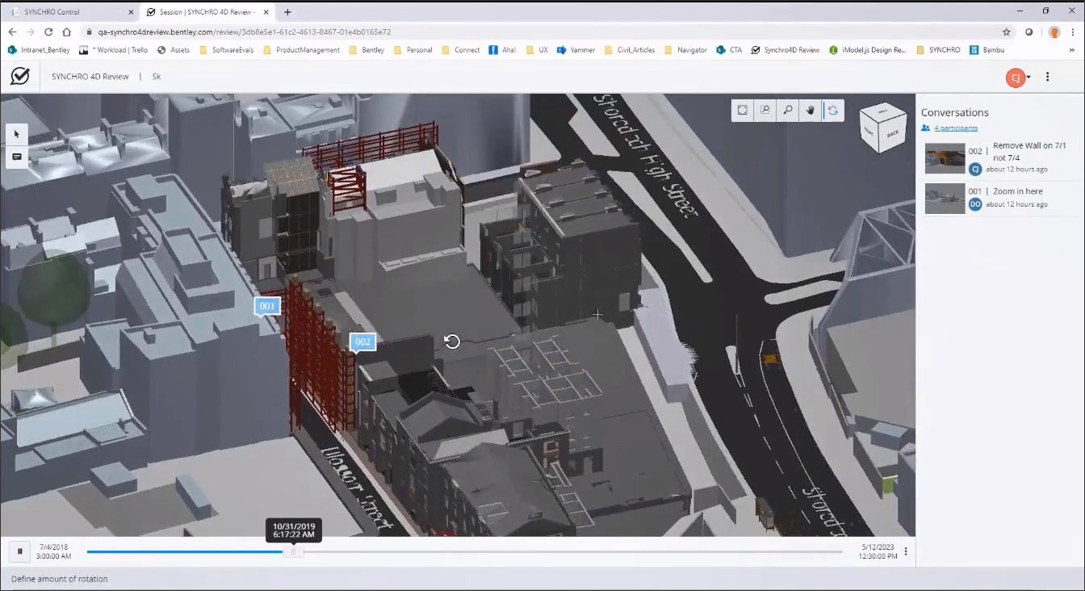
Task: Click the SYNCHRO checkmark logo
Action: click(x=20, y=76)
